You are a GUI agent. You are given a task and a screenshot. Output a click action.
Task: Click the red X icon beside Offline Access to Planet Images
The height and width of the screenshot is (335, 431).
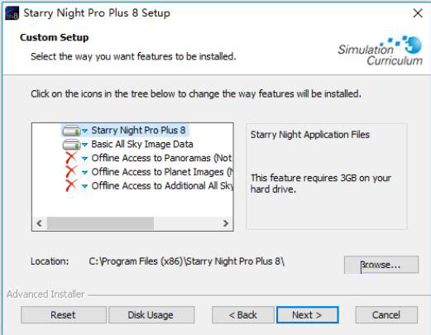tap(71, 172)
